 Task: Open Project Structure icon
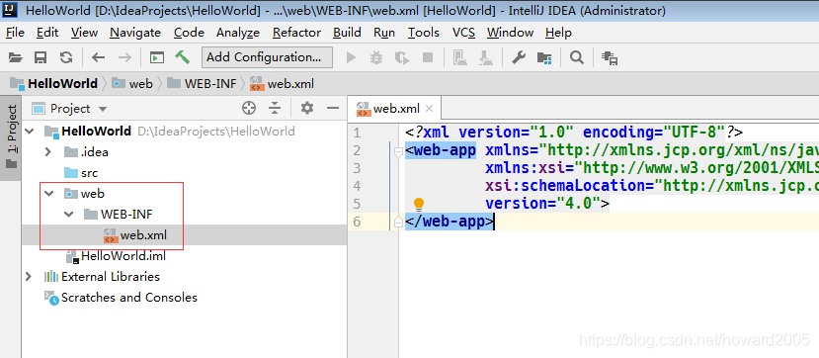coord(544,58)
